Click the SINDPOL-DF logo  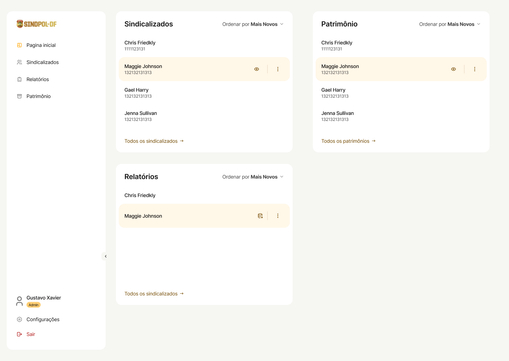click(x=37, y=24)
